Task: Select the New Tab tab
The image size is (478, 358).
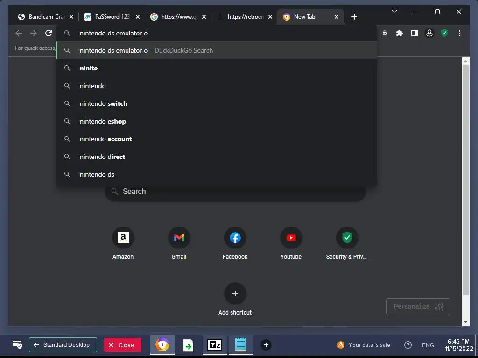Action: pos(311,17)
